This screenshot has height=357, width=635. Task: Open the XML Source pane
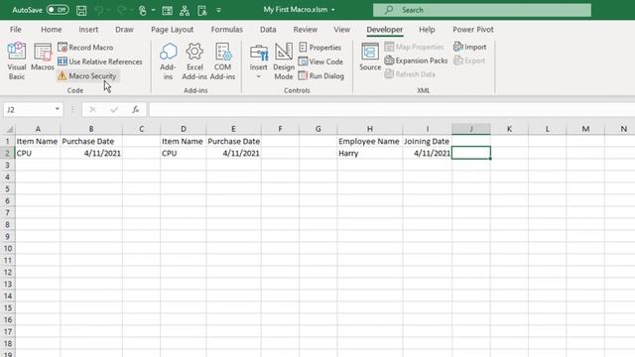tap(370, 57)
